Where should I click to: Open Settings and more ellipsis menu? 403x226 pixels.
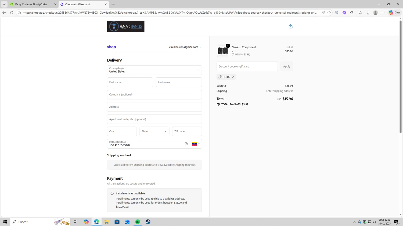[383, 13]
